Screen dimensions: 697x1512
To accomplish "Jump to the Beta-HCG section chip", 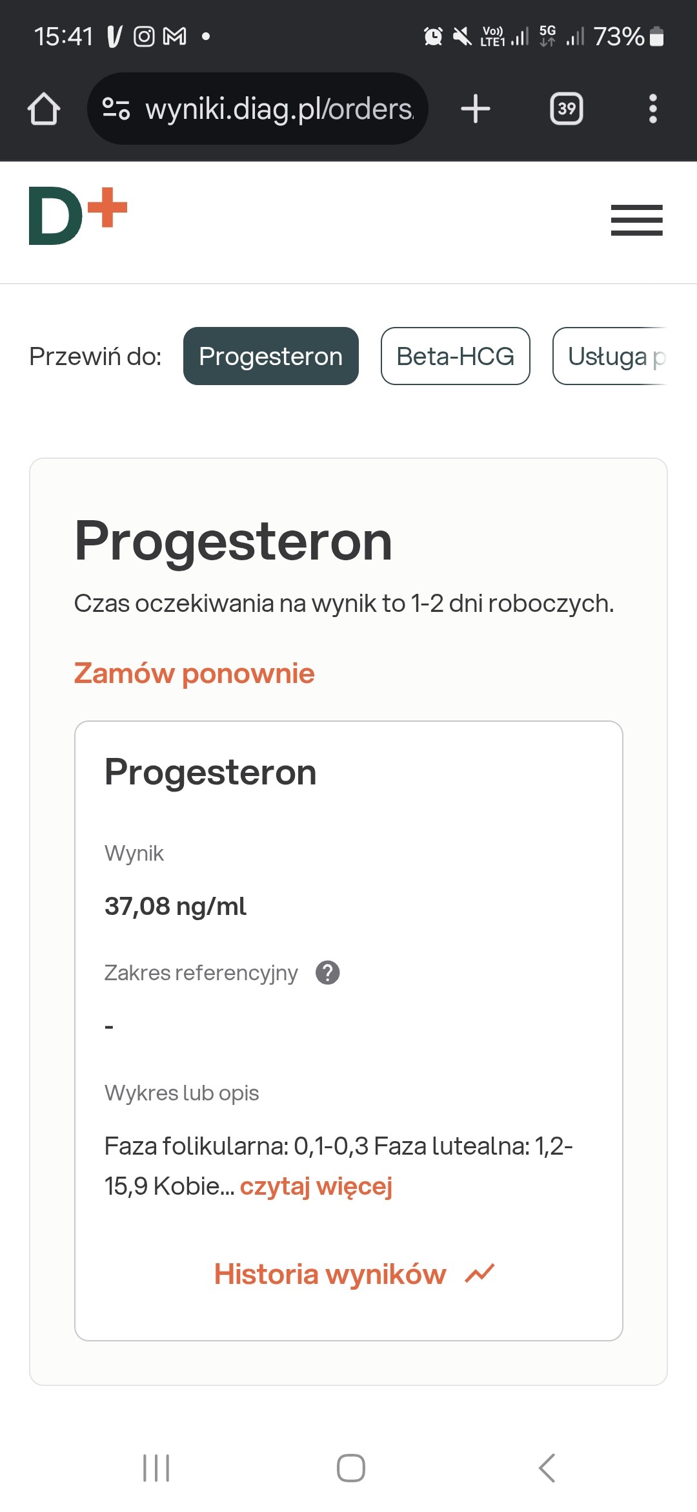I will pyautogui.click(x=455, y=356).
